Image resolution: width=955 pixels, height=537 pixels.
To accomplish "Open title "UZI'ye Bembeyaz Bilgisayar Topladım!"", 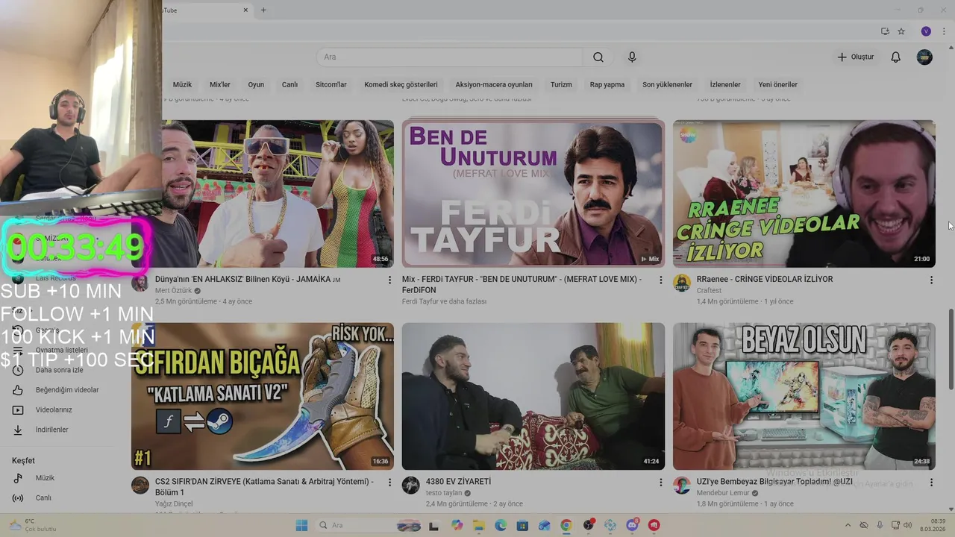I will (774, 482).
